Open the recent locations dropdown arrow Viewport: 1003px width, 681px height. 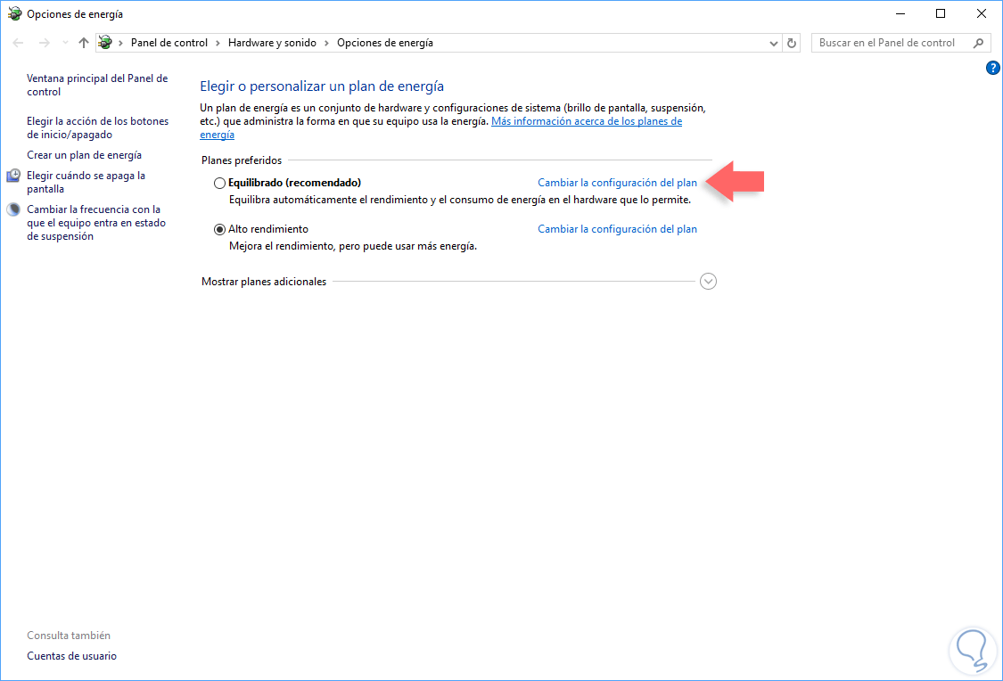tap(65, 43)
